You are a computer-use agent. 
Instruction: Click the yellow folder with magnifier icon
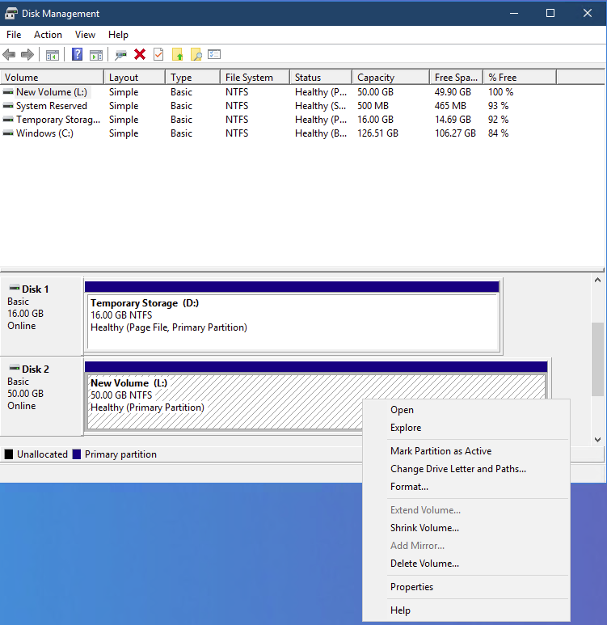coord(196,54)
